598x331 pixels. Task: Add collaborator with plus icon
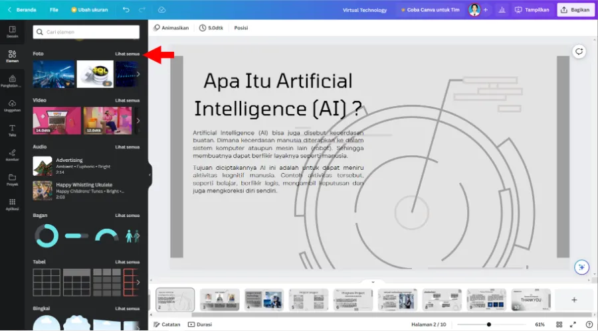coord(486,10)
